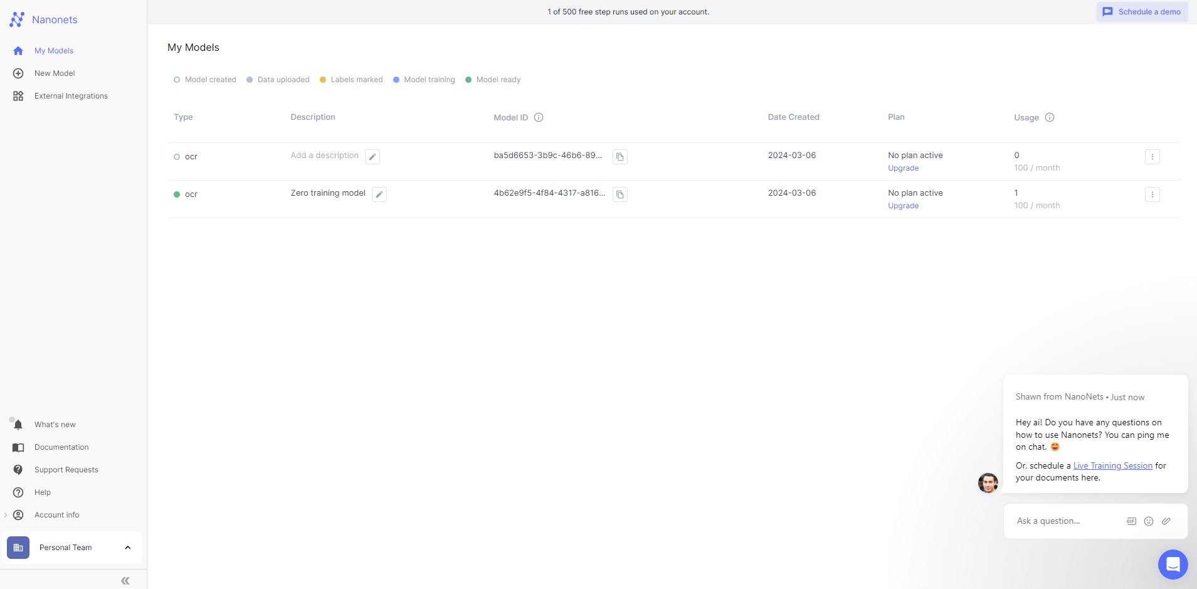Viewport: 1197px width, 589px height.
Task: Open Live Training Session link
Action: tap(1112, 465)
